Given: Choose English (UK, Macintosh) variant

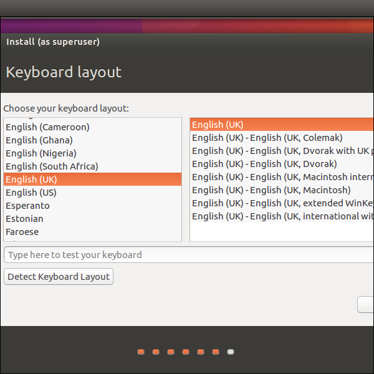Looking at the screenshot, I should coord(271,190).
